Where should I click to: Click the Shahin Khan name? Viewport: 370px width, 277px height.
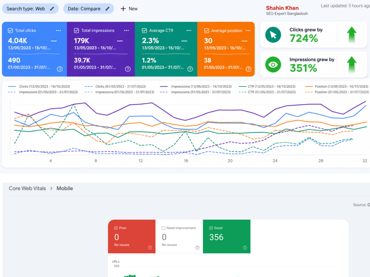pyautogui.click(x=282, y=8)
